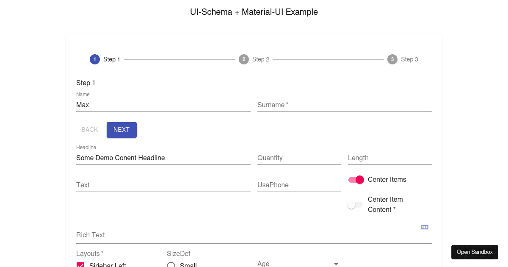Click the UsaPhone input field
Screen dimensions: 508x267
point(299,185)
